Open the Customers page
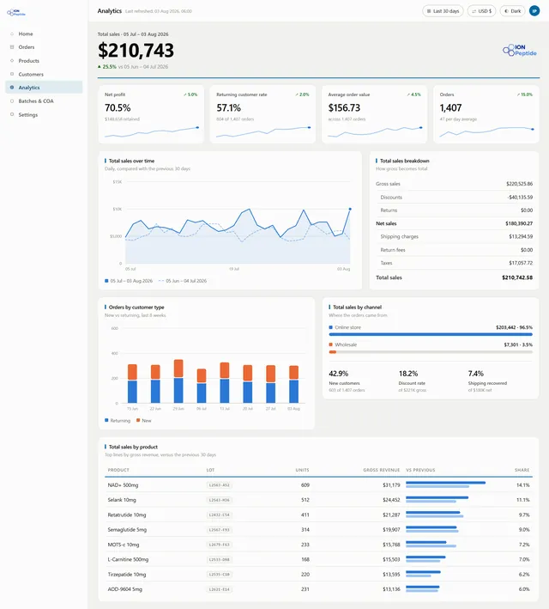The height and width of the screenshot is (609, 549). point(44,74)
